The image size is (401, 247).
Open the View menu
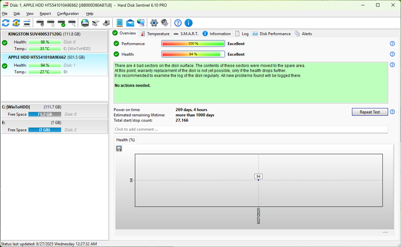(x=30, y=14)
